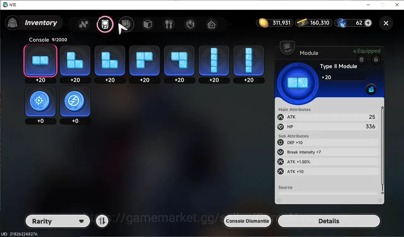Click the ATK +10 sub attribute
The image size is (404, 237).
(328, 172)
